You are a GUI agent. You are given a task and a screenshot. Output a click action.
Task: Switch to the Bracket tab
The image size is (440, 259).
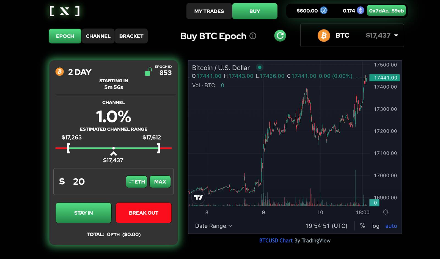131,36
